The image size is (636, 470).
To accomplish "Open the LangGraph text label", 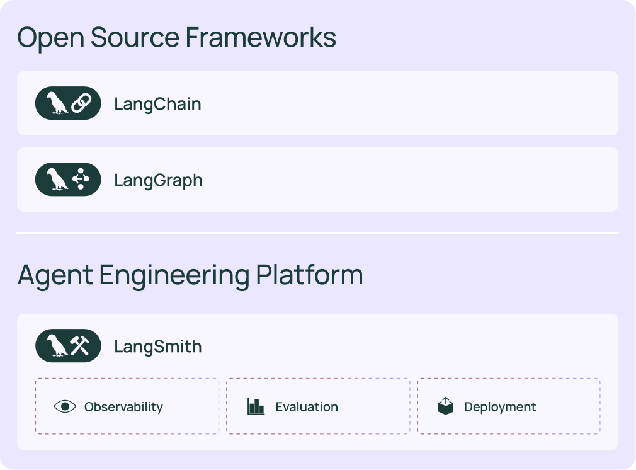I will pos(158,180).
